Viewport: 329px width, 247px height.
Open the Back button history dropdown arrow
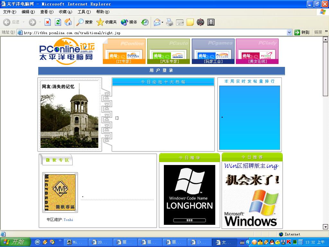click(23, 22)
